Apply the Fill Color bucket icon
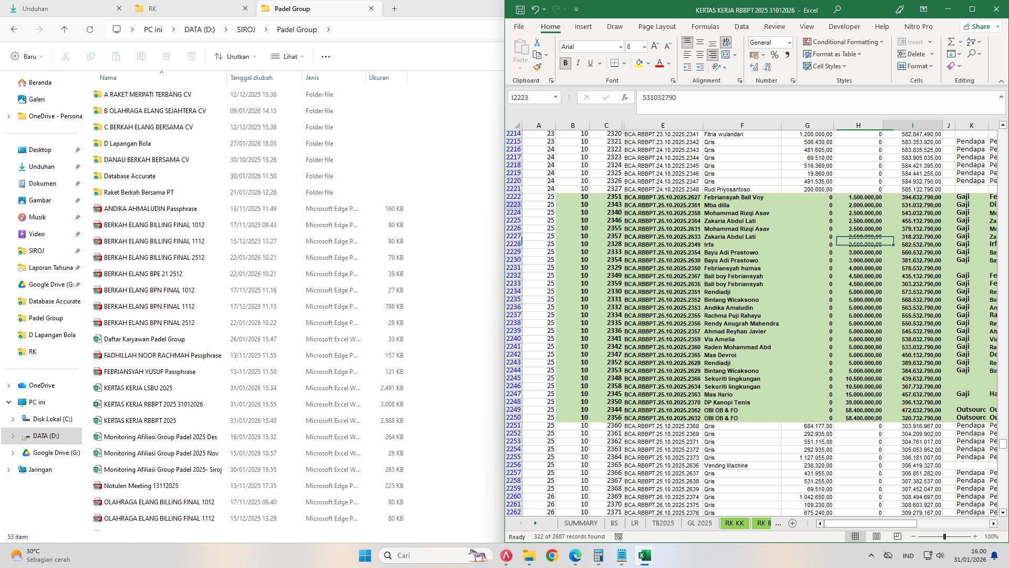The image size is (1009, 568). pyautogui.click(x=638, y=63)
